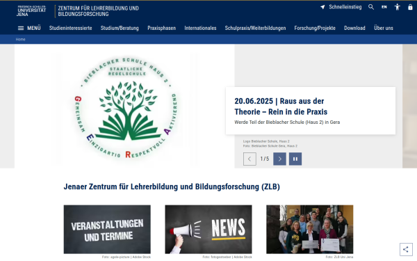Open the hamburger MENÜ button
Image resolution: width=417 pixels, height=261 pixels.
(29, 28)
